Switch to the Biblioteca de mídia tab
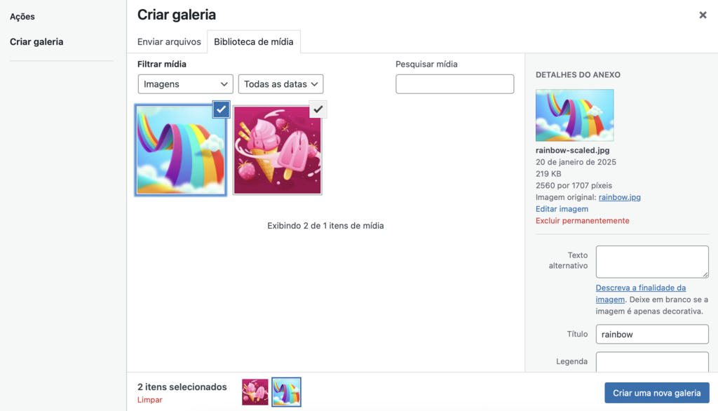Image resolution: width=718 pixels, height=411 pixels. (x=254, y=41)
